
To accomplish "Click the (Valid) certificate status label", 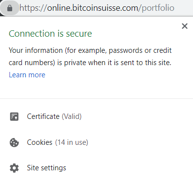I will 72,116.
